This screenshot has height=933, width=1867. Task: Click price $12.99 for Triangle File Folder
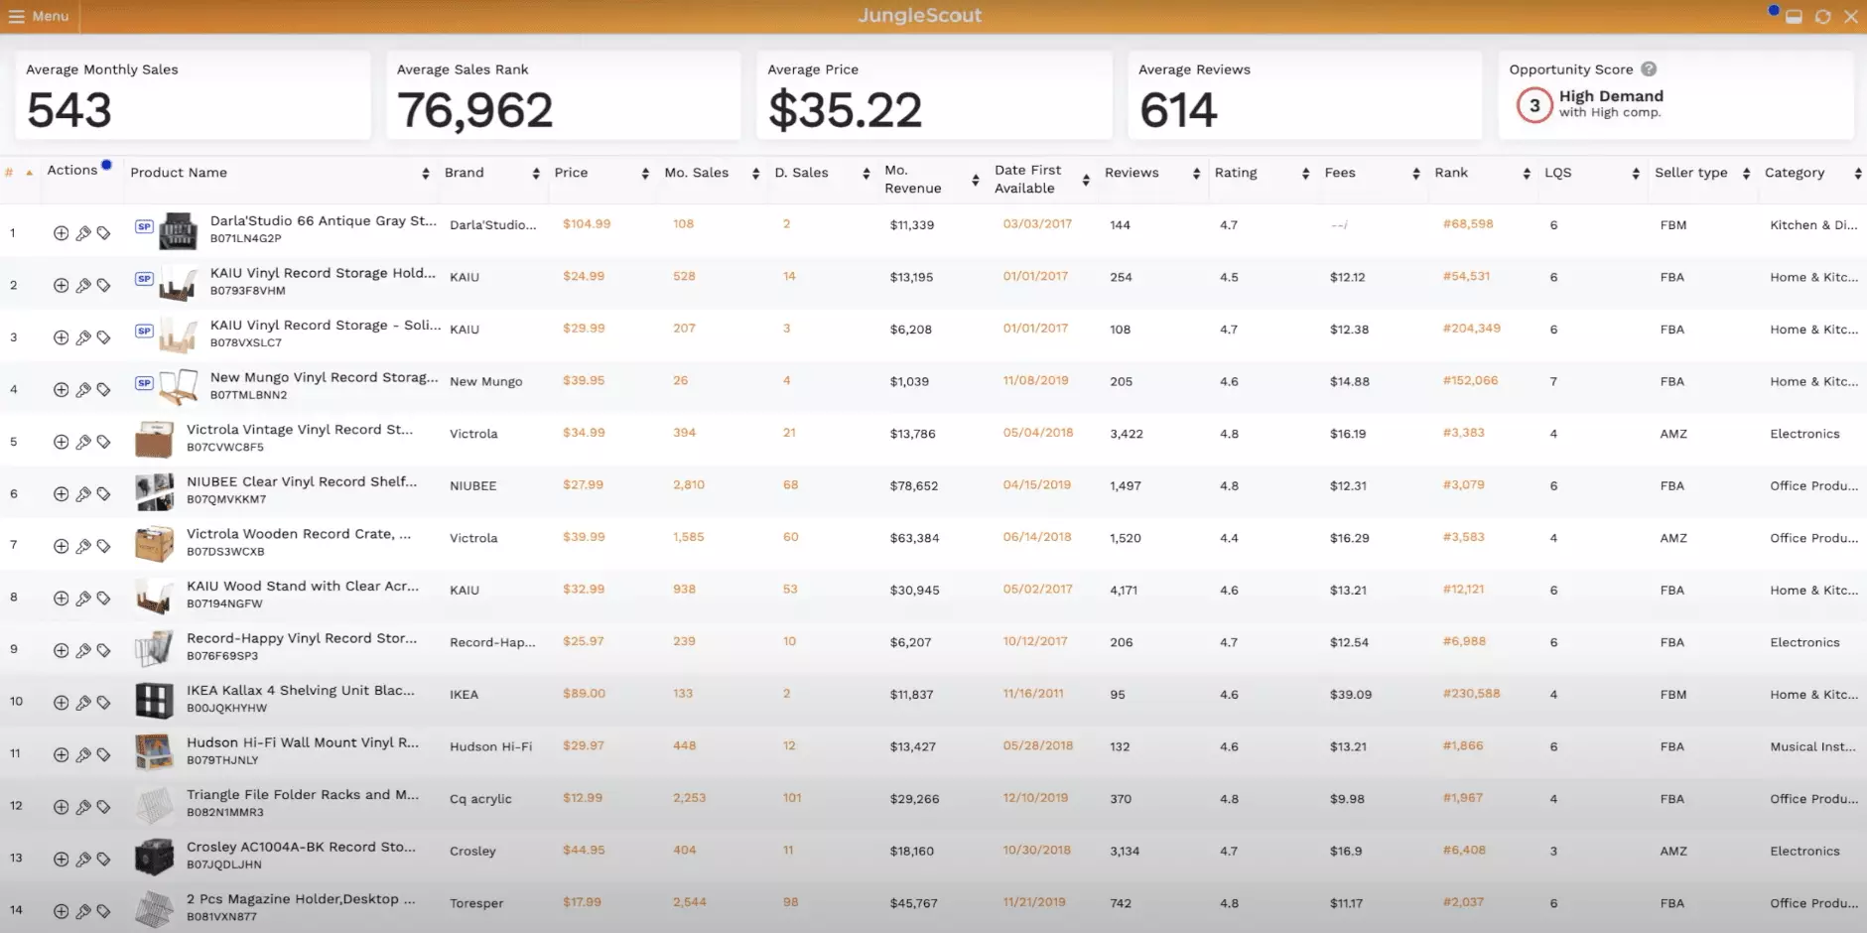point(583,798)
